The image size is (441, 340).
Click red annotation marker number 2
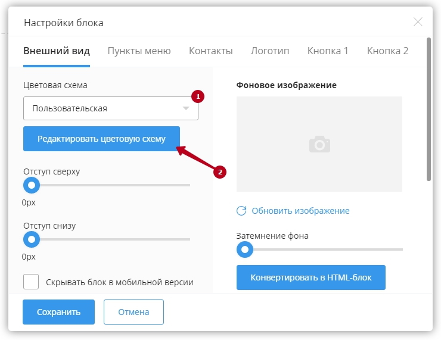[x=219, y=172]
